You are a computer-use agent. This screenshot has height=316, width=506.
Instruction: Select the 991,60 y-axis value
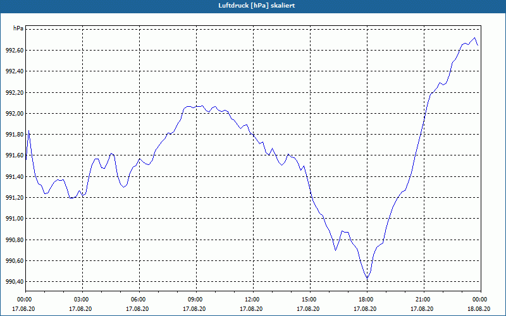(14, 155)
